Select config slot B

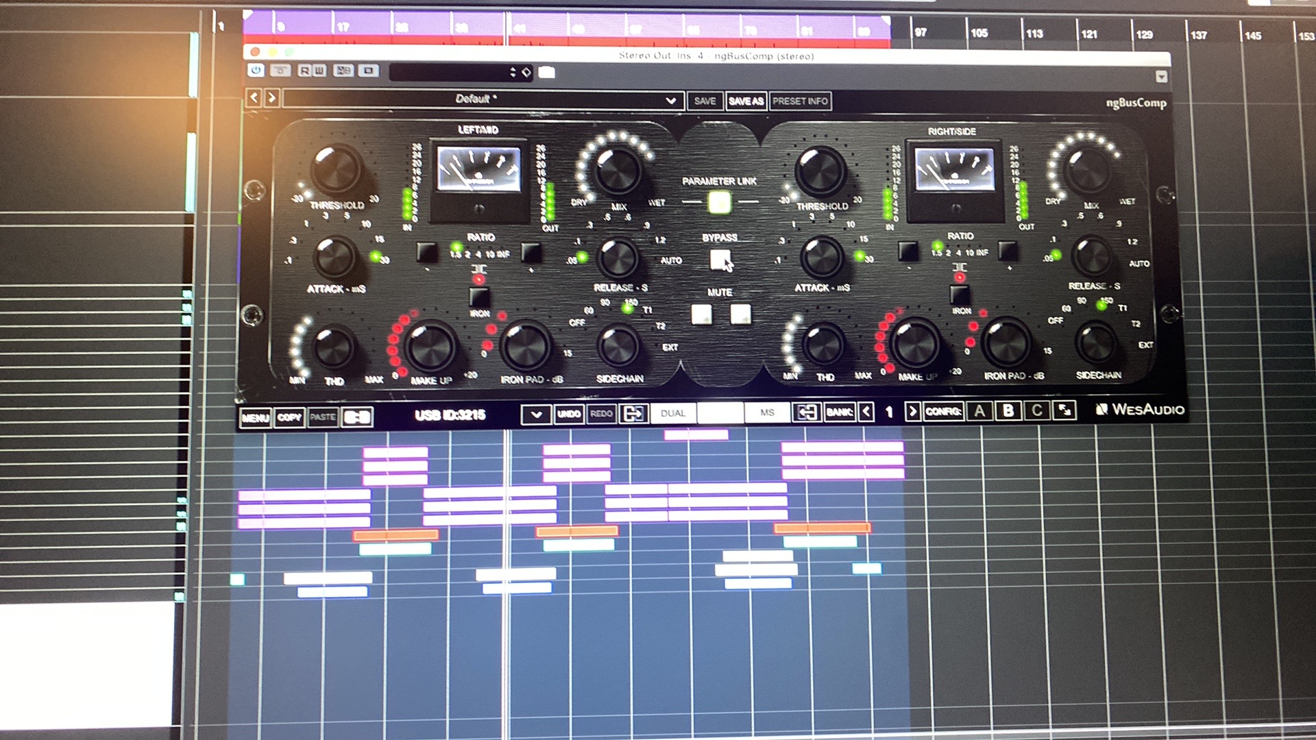coord(1008,410)
